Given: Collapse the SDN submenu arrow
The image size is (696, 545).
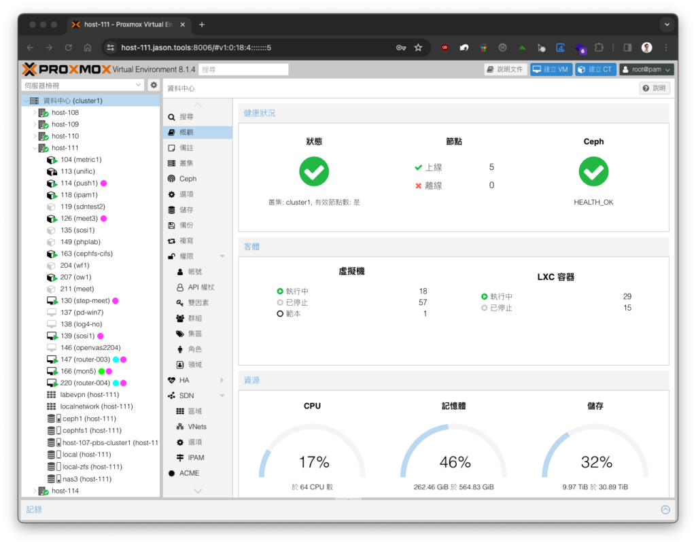Looking at the screenshot, I should pyautogui.click(x=222, y=395).
